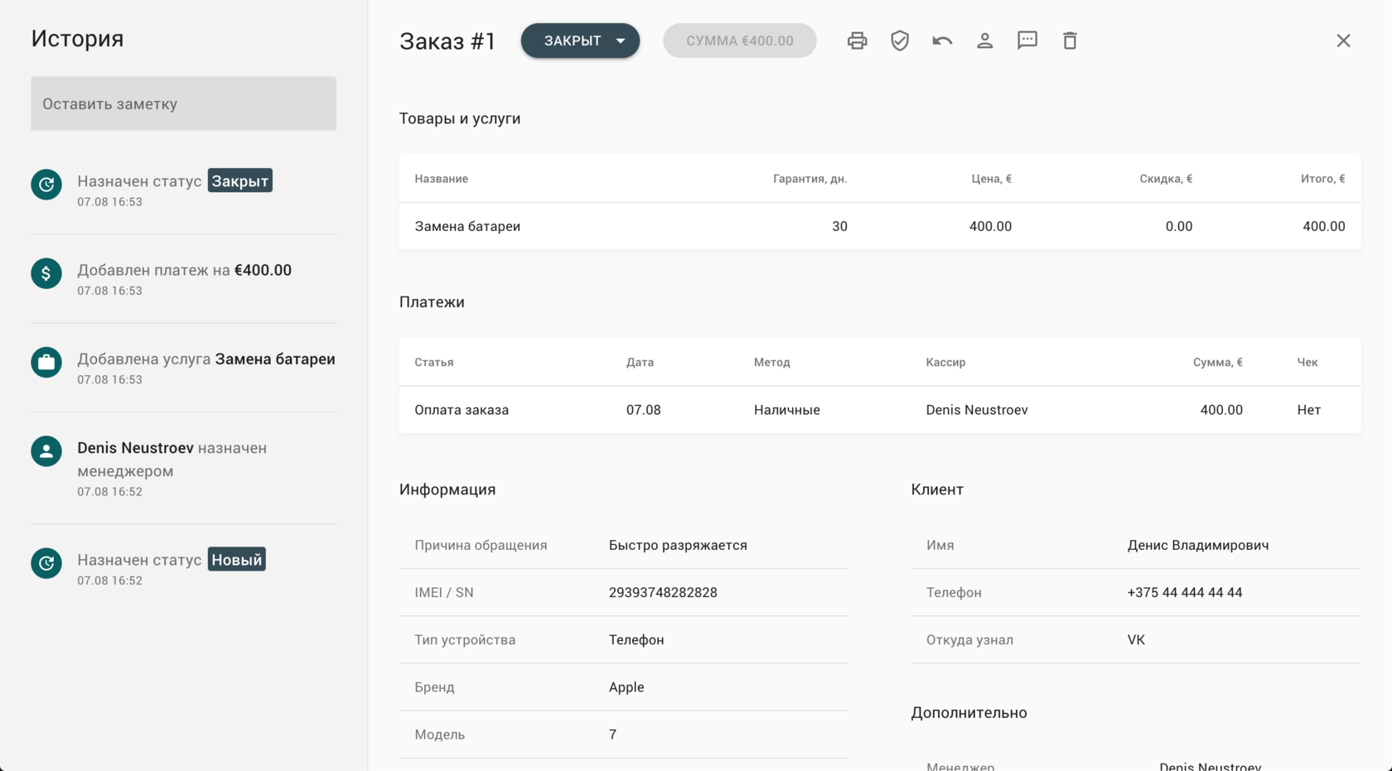Click the dollar payment icon in history
This screenshot has height=771, width=1392.
[46, 273]
